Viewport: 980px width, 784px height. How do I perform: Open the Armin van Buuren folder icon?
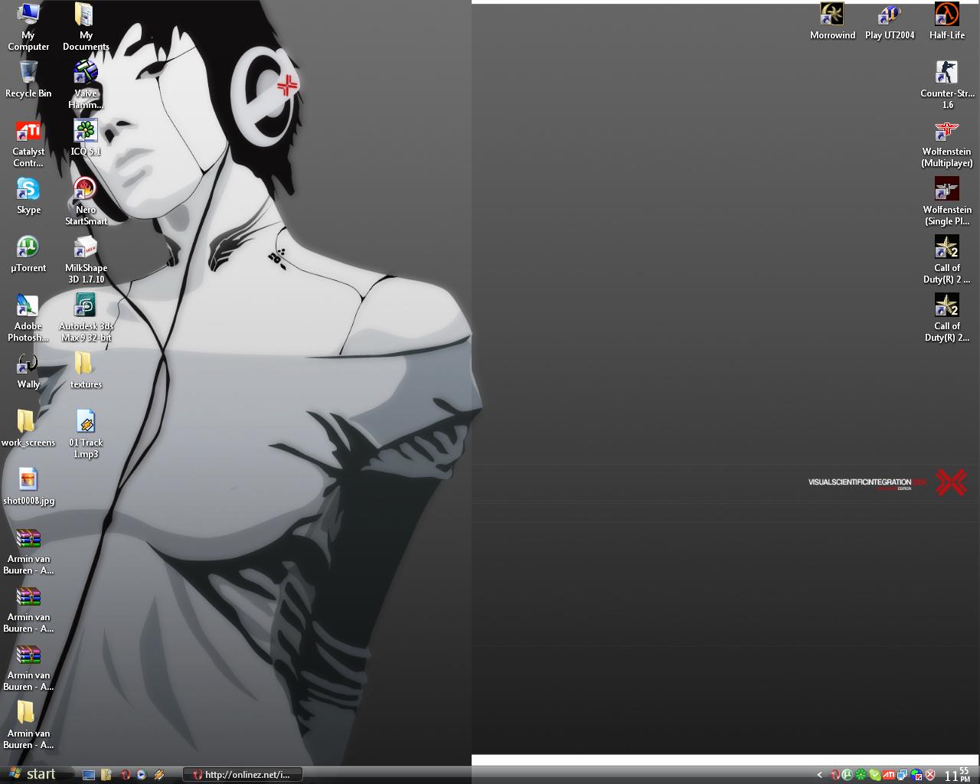tap(28, 725)
